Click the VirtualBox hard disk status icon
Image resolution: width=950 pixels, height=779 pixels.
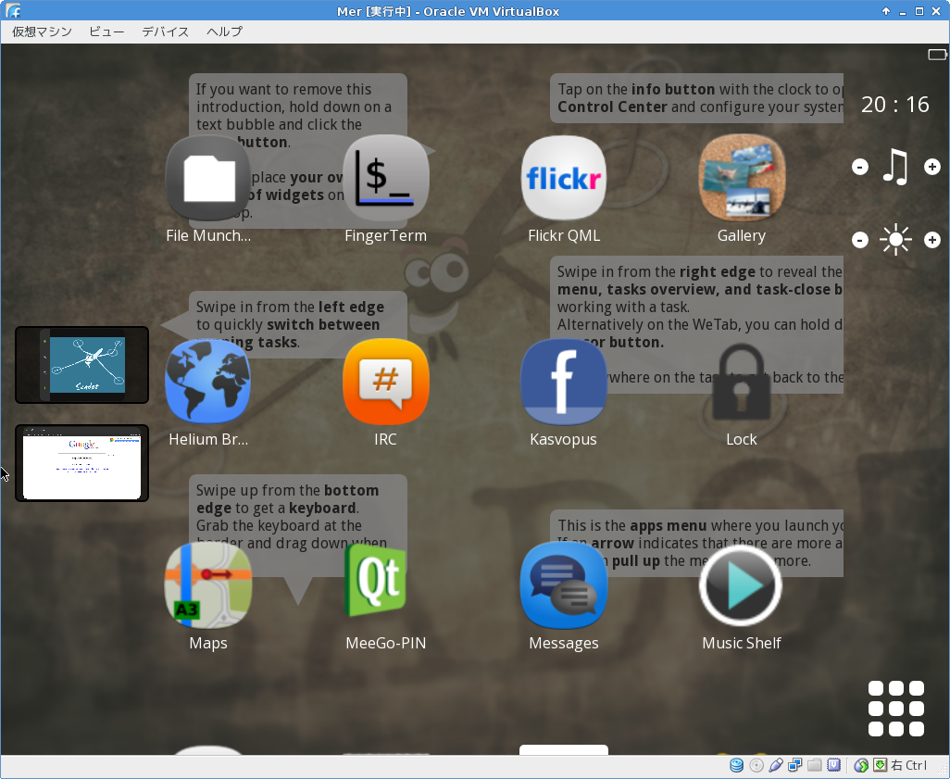coord(737,766)
